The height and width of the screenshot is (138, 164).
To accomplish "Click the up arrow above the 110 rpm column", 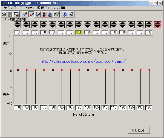I will coord(105,23).
